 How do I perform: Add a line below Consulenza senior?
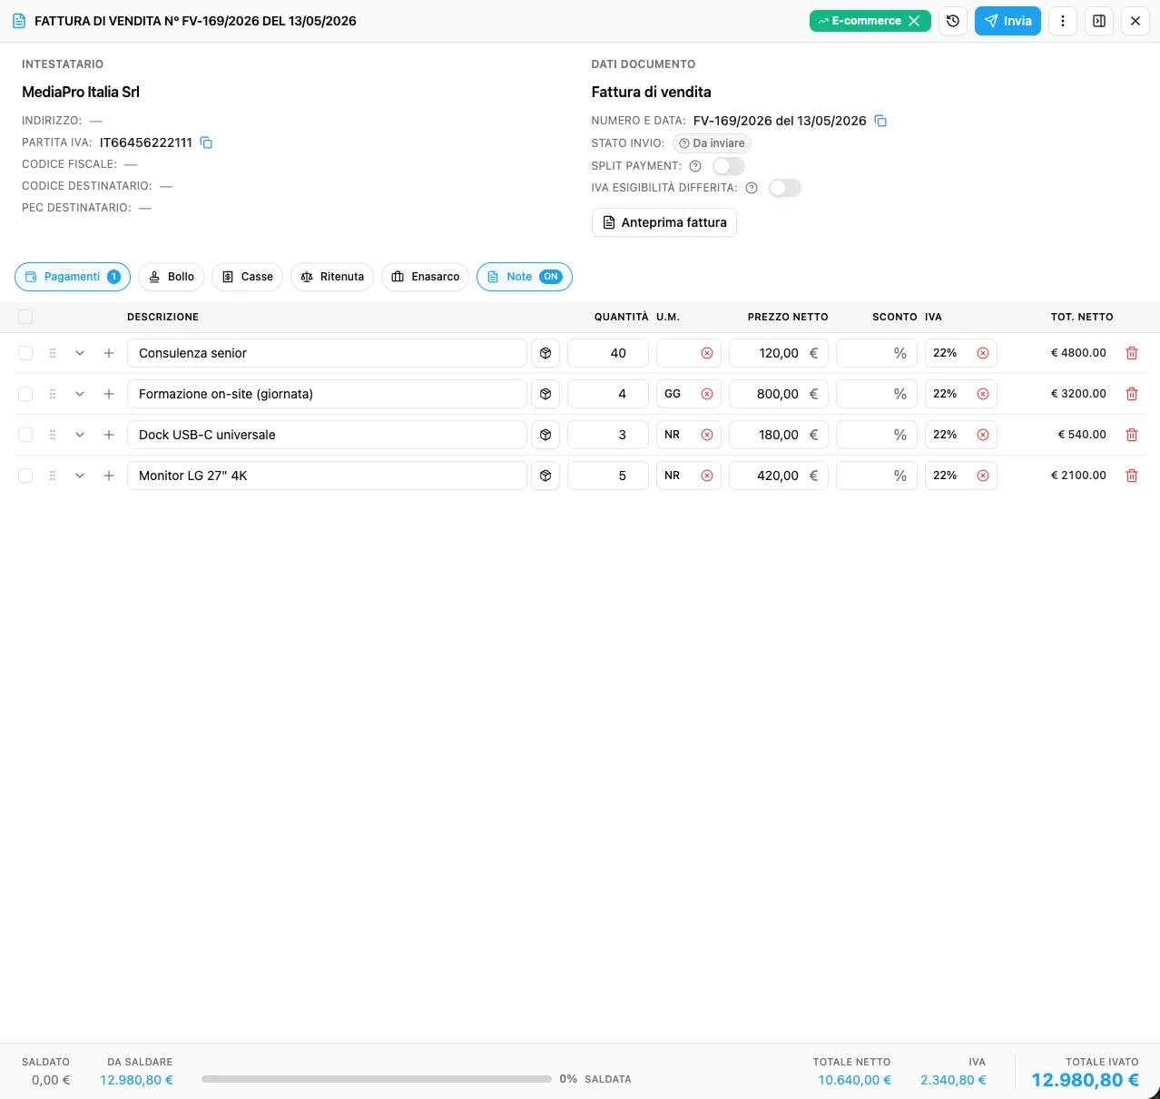[x=109, y=353]
